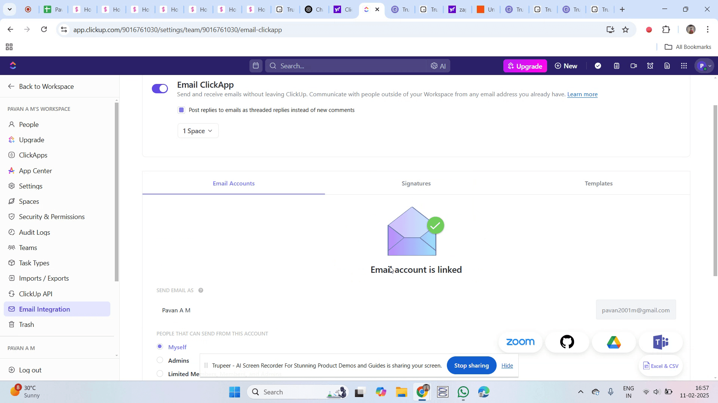Screen dimensions: 718x403
Task: Open the user avatar menu dropdown
Action: (705, 66)
